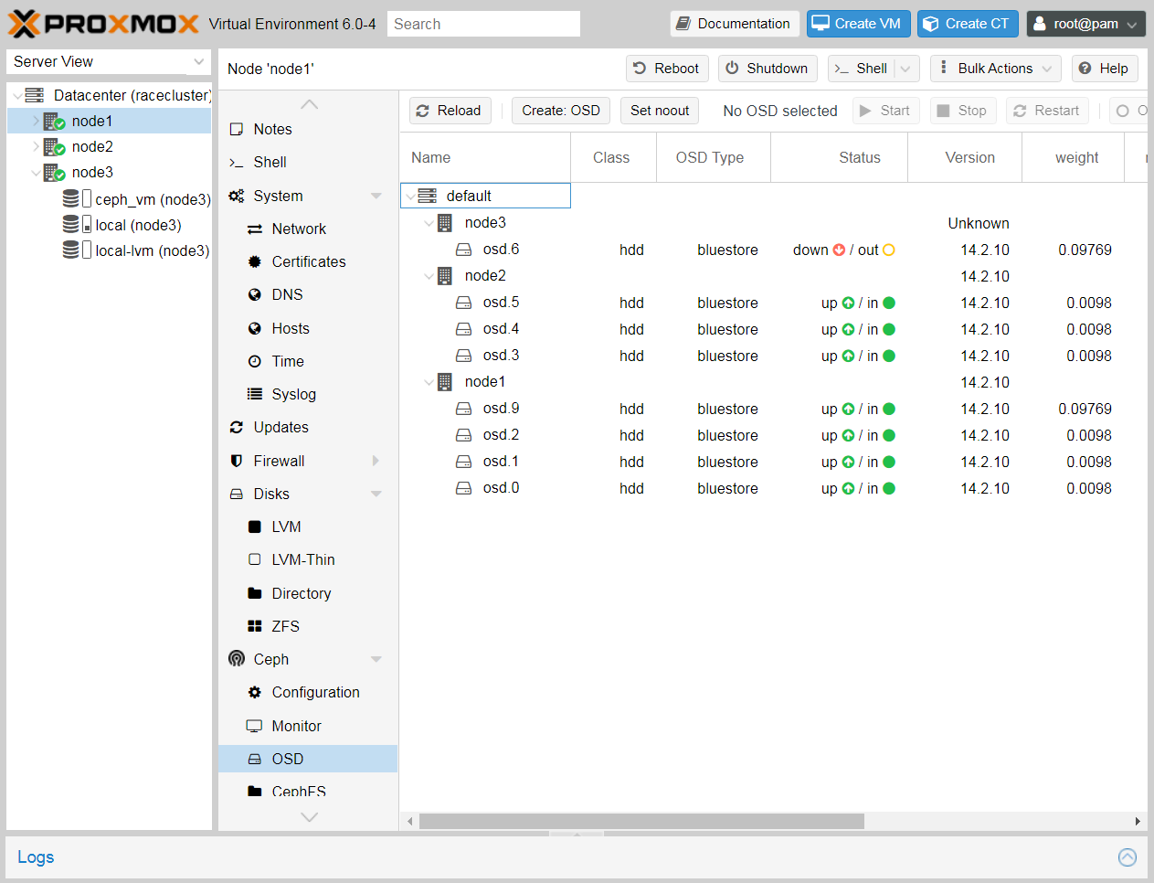
Task: Reload the OSD list
Action: pos(450,111)
